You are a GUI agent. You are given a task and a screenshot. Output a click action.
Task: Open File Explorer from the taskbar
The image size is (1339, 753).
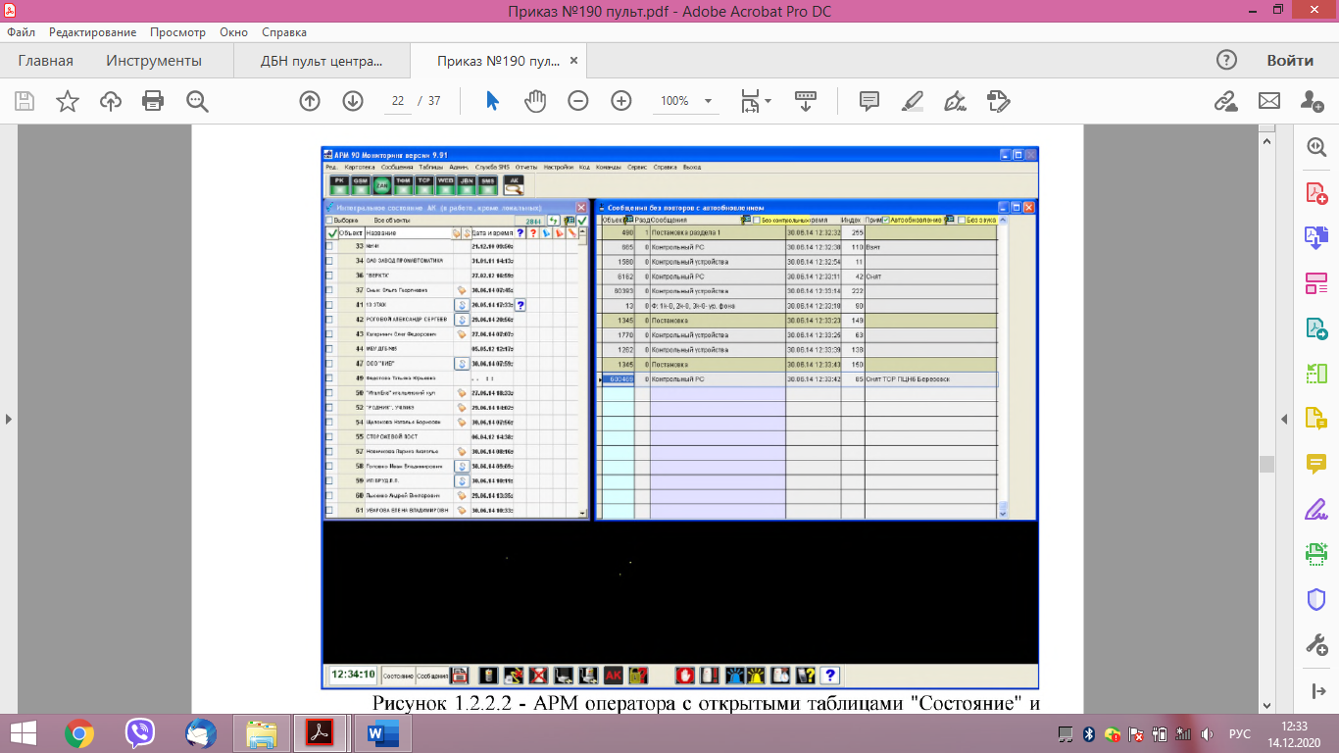262,732
